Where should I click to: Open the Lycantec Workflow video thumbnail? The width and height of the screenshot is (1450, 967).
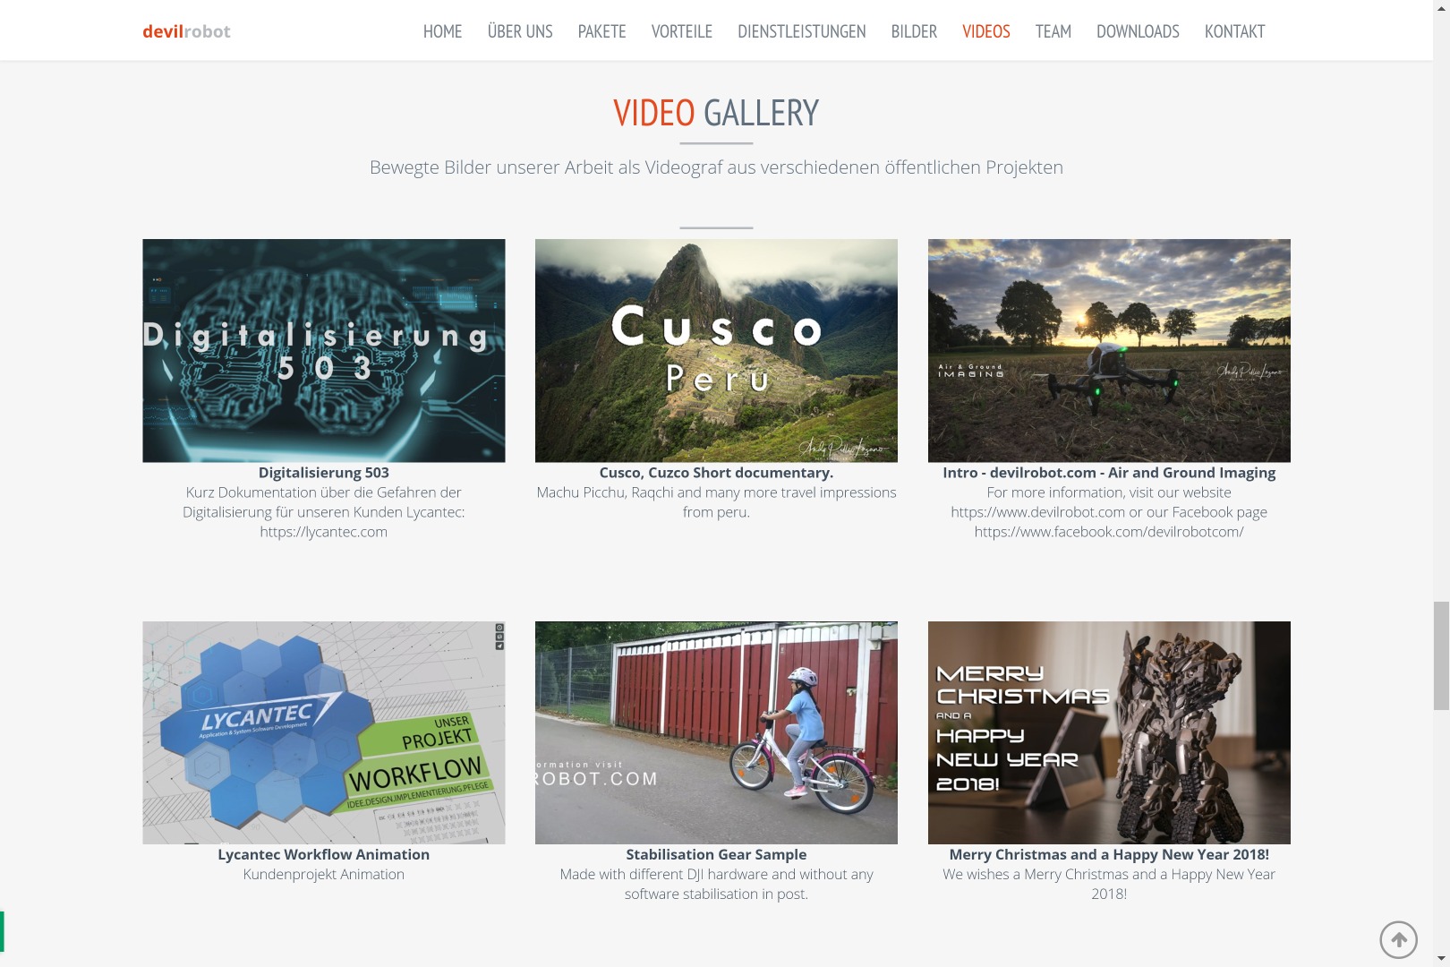pyautogui.click(x=324, y=732)
